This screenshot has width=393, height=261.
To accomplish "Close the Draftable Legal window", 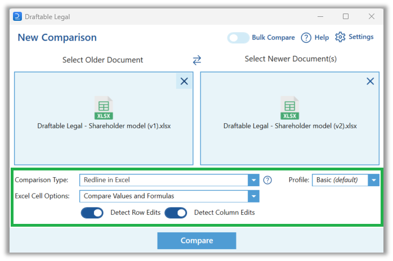I will [x=372, y=16].
